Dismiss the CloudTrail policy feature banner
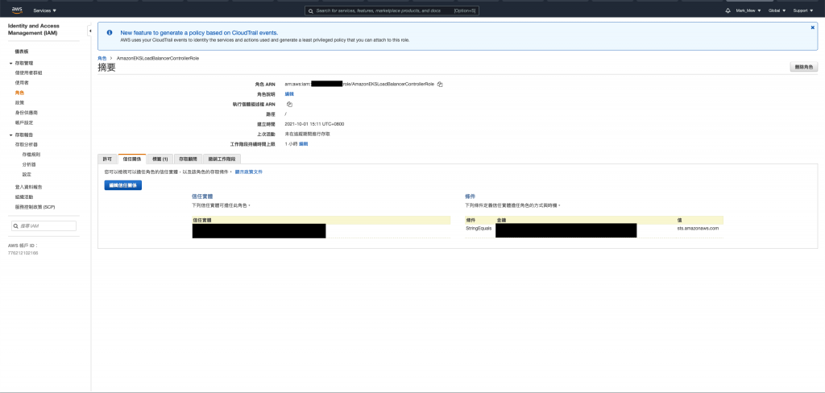Image resolution: width=825 pixels, height=393 pixels. click(x=812, y=28)
